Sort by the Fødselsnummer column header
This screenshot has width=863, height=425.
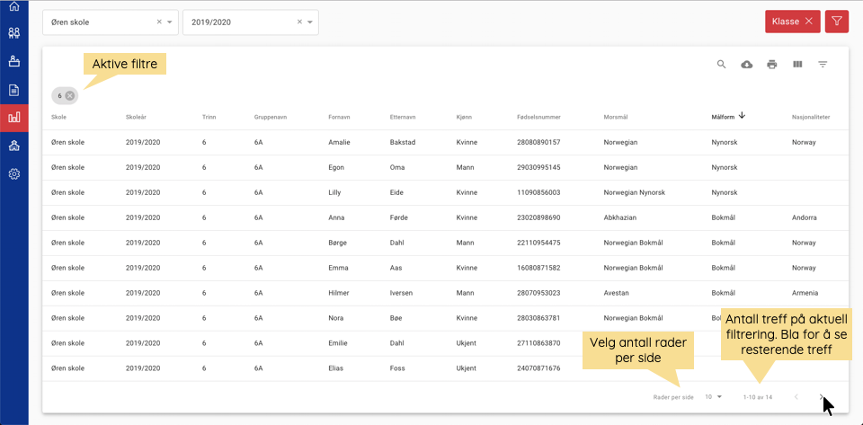click(538, 117)
